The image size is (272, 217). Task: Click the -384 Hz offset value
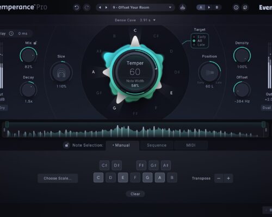pos(242,101)
